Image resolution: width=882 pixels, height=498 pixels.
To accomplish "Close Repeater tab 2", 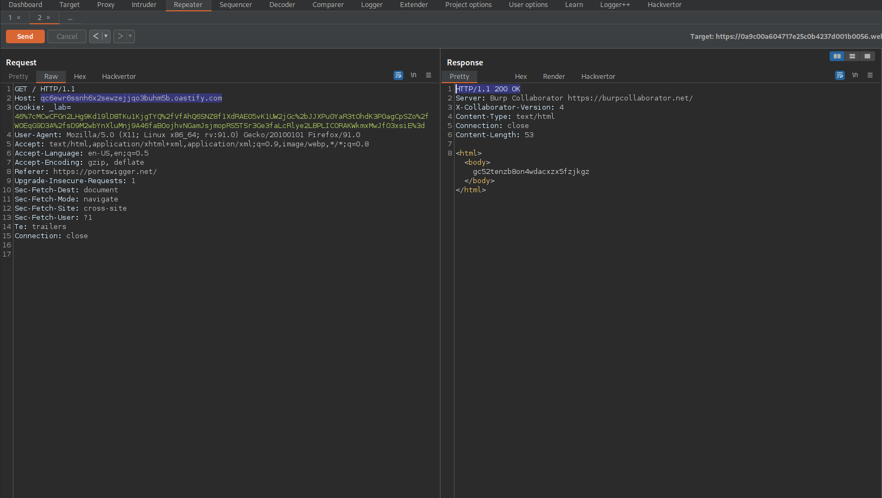I will tap(48, 18).
